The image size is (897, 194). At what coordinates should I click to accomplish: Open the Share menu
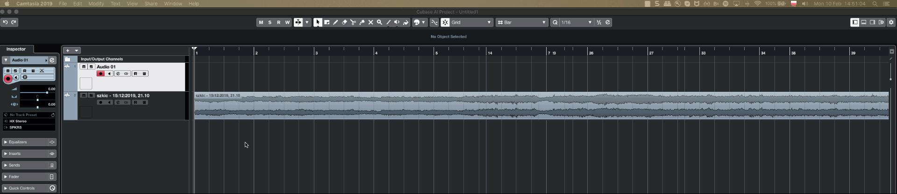tap(151, 3)
